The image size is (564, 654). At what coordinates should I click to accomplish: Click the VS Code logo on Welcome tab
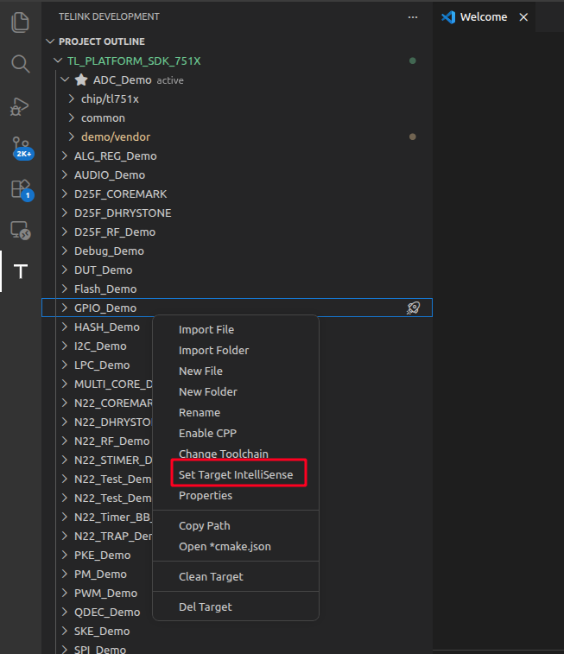(x=448, y=17)
